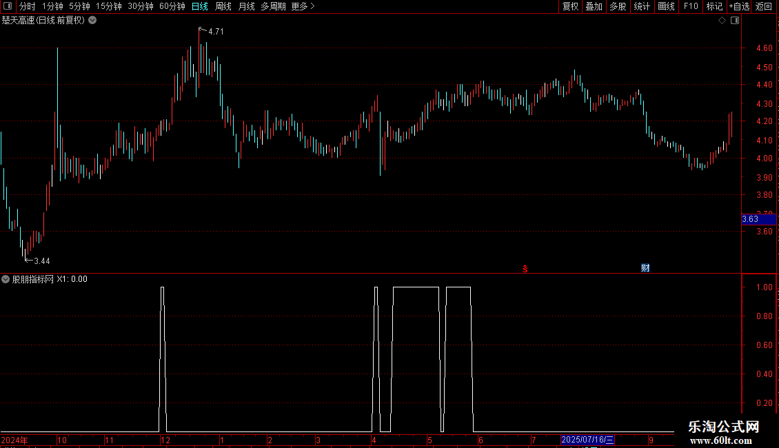
Task: Click the diamond icon above chart
Action: pos(722,21)
